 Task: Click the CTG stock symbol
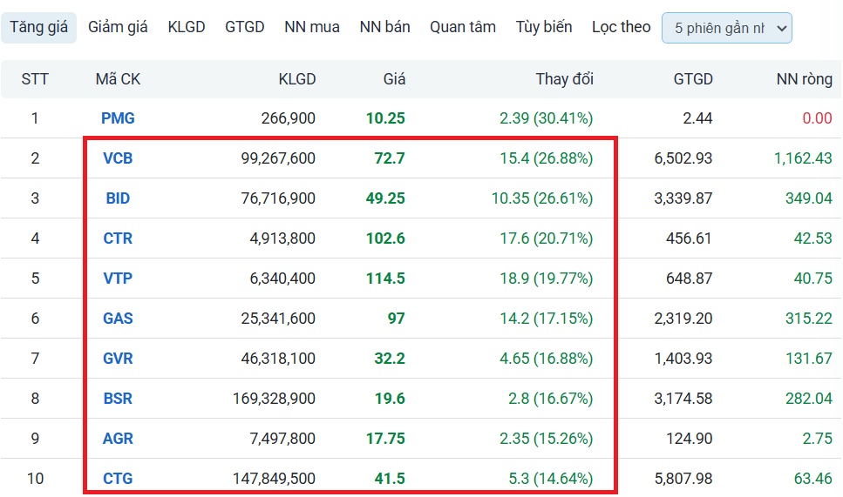pyautogui.click(x=118, y=479)
